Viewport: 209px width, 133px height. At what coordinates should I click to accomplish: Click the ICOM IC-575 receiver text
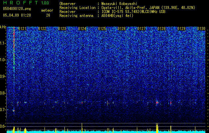(x=133, y=12)
